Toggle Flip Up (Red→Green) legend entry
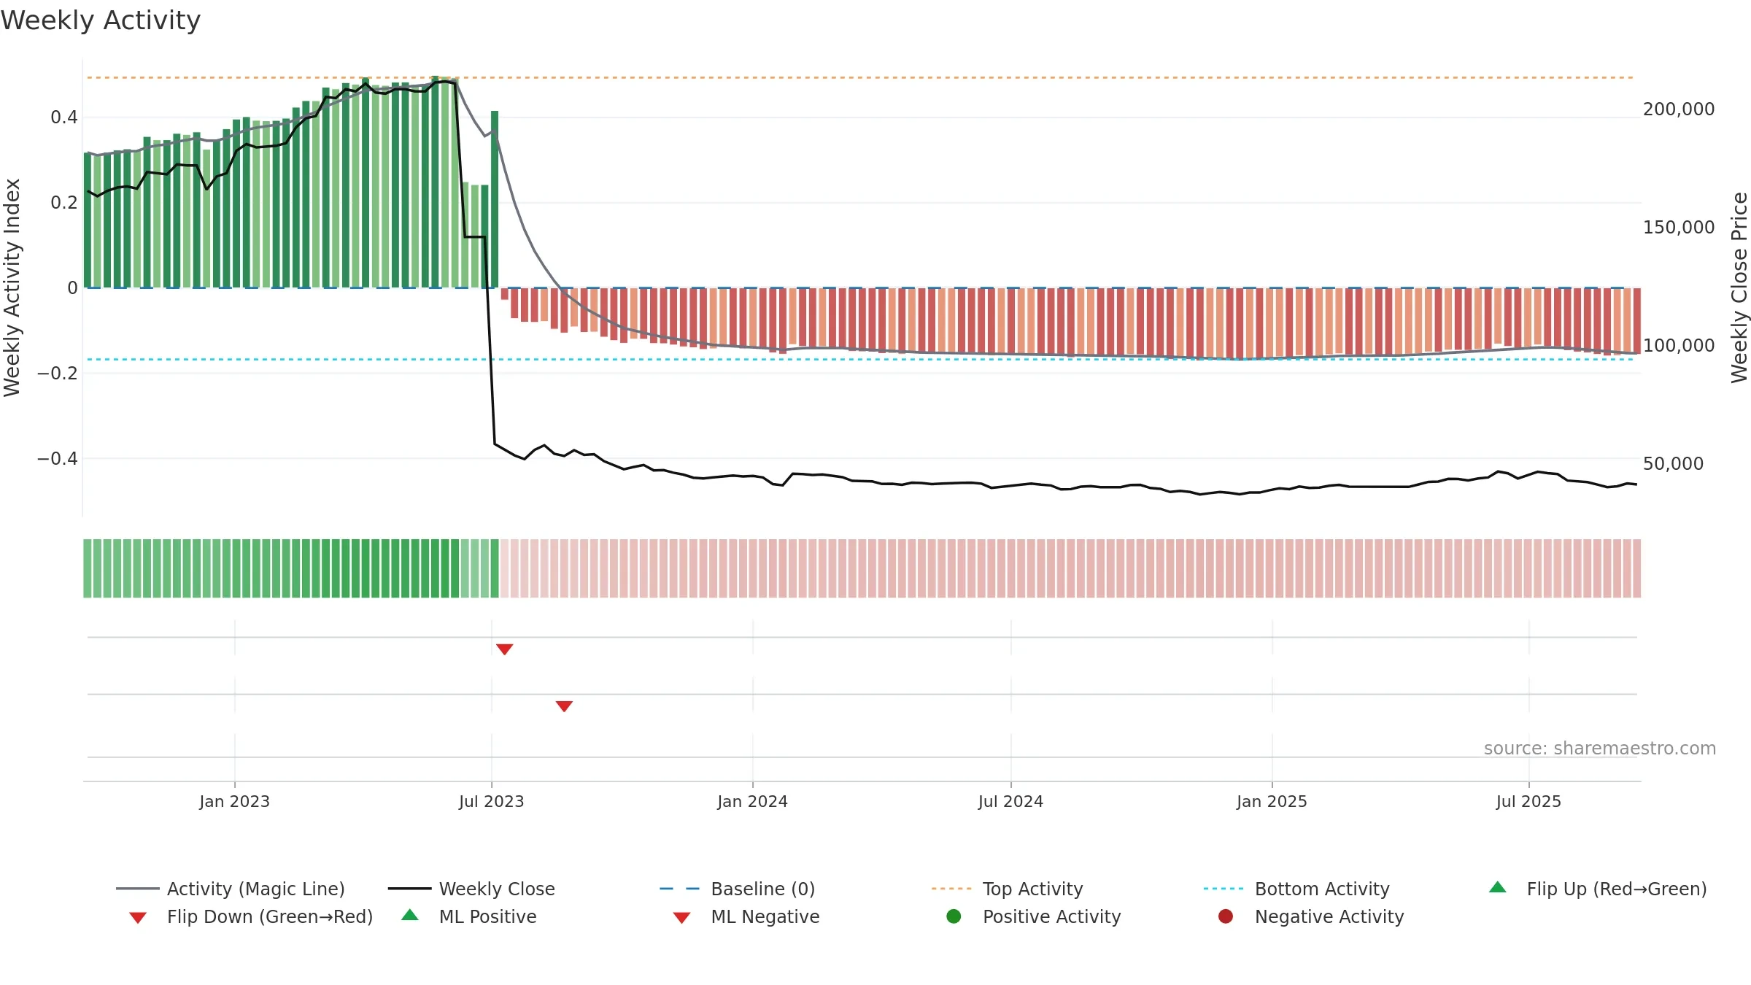The height and width of the screenshot is (985, 1751). tap(1598, 889)
